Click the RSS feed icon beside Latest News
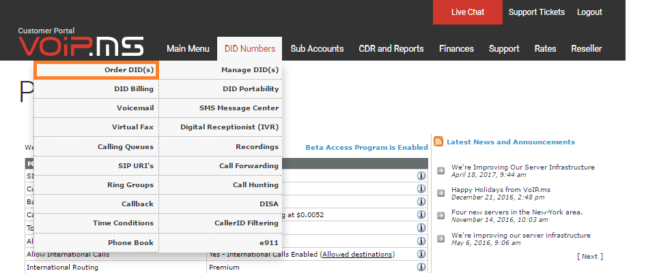The width and height of the screenshot is (646, 273). [438, 142]
